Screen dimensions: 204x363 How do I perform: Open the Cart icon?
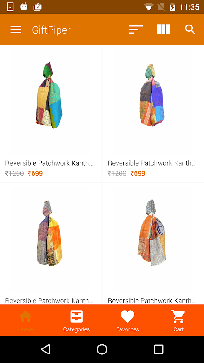pyautogui.click(x=178, y=321)
